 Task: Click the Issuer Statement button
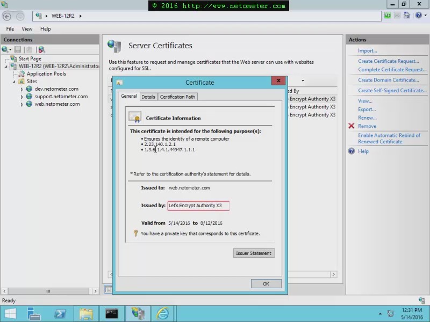point(254,253)
